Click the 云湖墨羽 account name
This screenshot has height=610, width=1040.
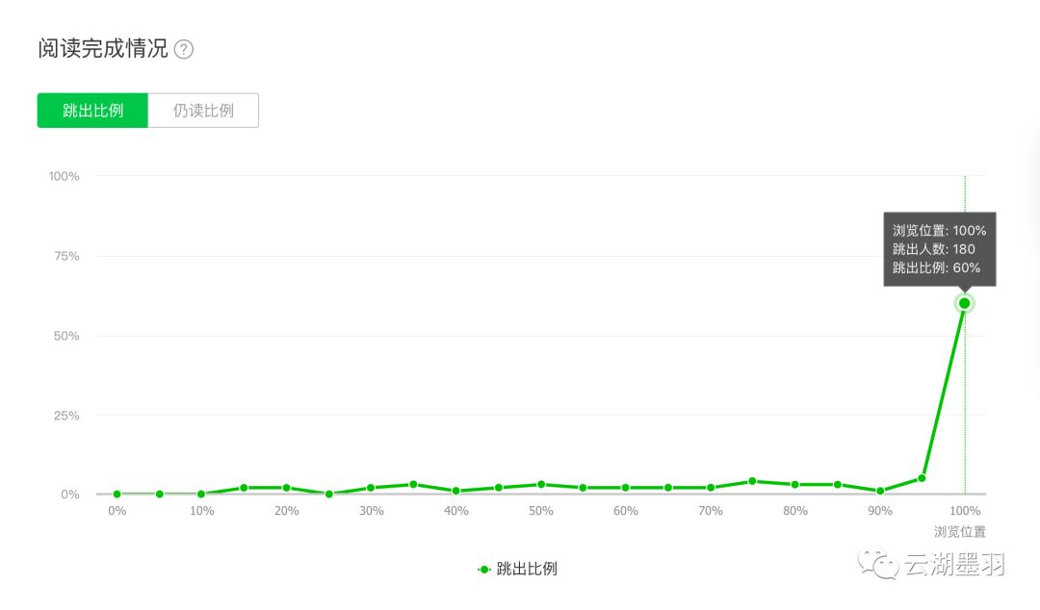[953, 565]
